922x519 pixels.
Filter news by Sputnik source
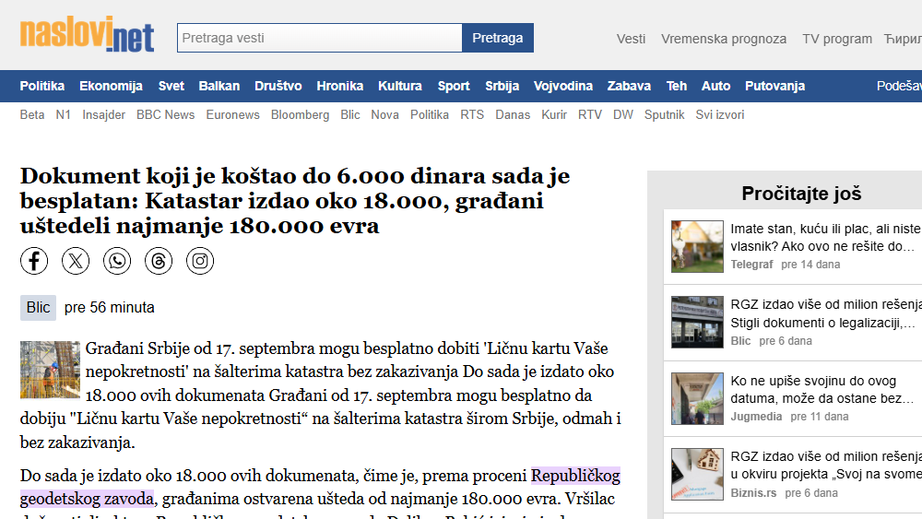664,114
